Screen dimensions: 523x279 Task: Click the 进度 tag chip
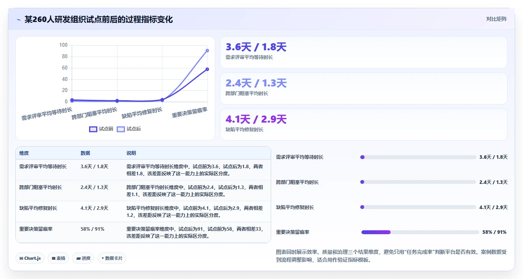83,258
